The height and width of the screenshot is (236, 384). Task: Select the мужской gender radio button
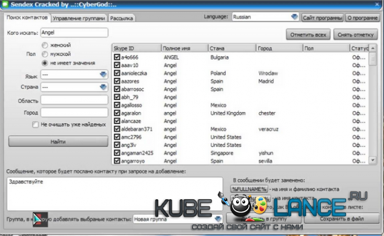(45, 54)
